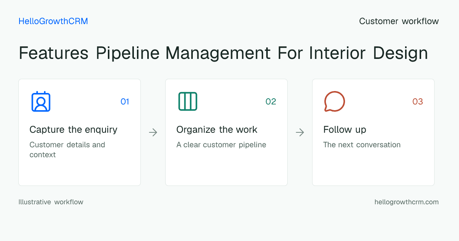Click the arrow between Capture and Organize cards
Viewport: 459px width, 241px height.
[x=153, y=132]
